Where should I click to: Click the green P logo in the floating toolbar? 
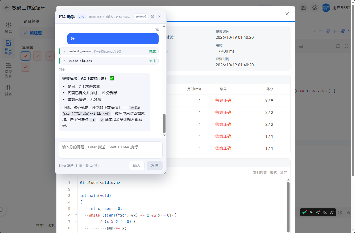[x=304, y=212]
